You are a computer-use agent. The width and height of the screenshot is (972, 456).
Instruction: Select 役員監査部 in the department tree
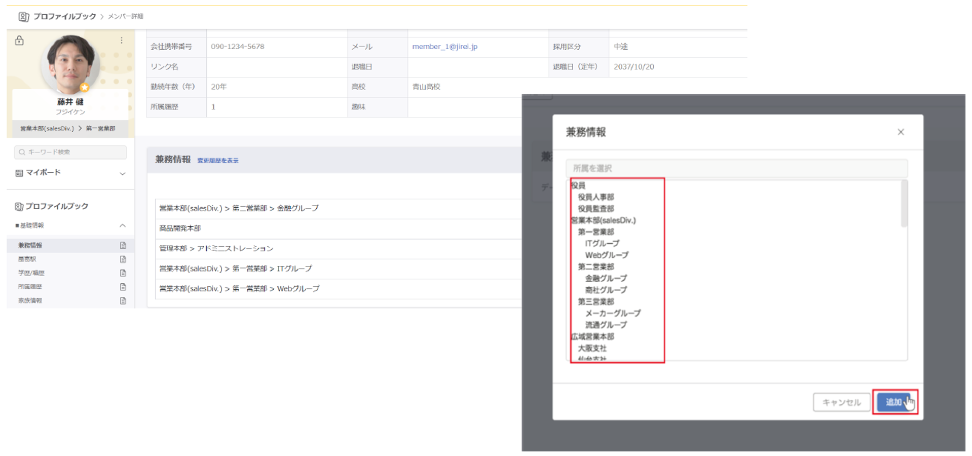point(596,209)
